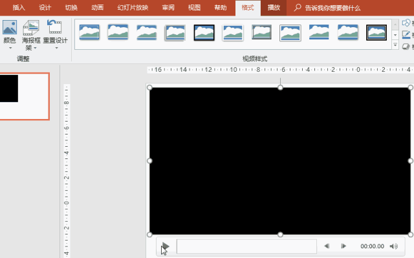Click the 告诉我你想要做什么 search box

(x=332, y=8)
